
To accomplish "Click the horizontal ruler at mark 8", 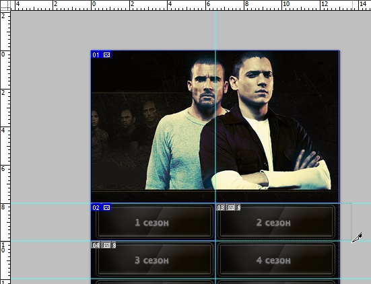I will (246, 5).
